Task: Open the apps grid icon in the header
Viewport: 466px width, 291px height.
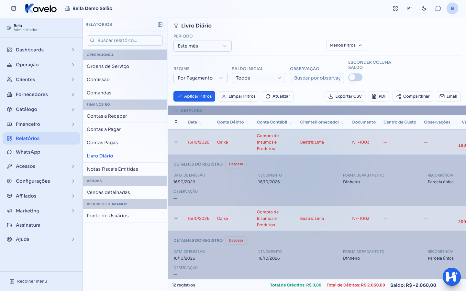Action: pos(395,8)
